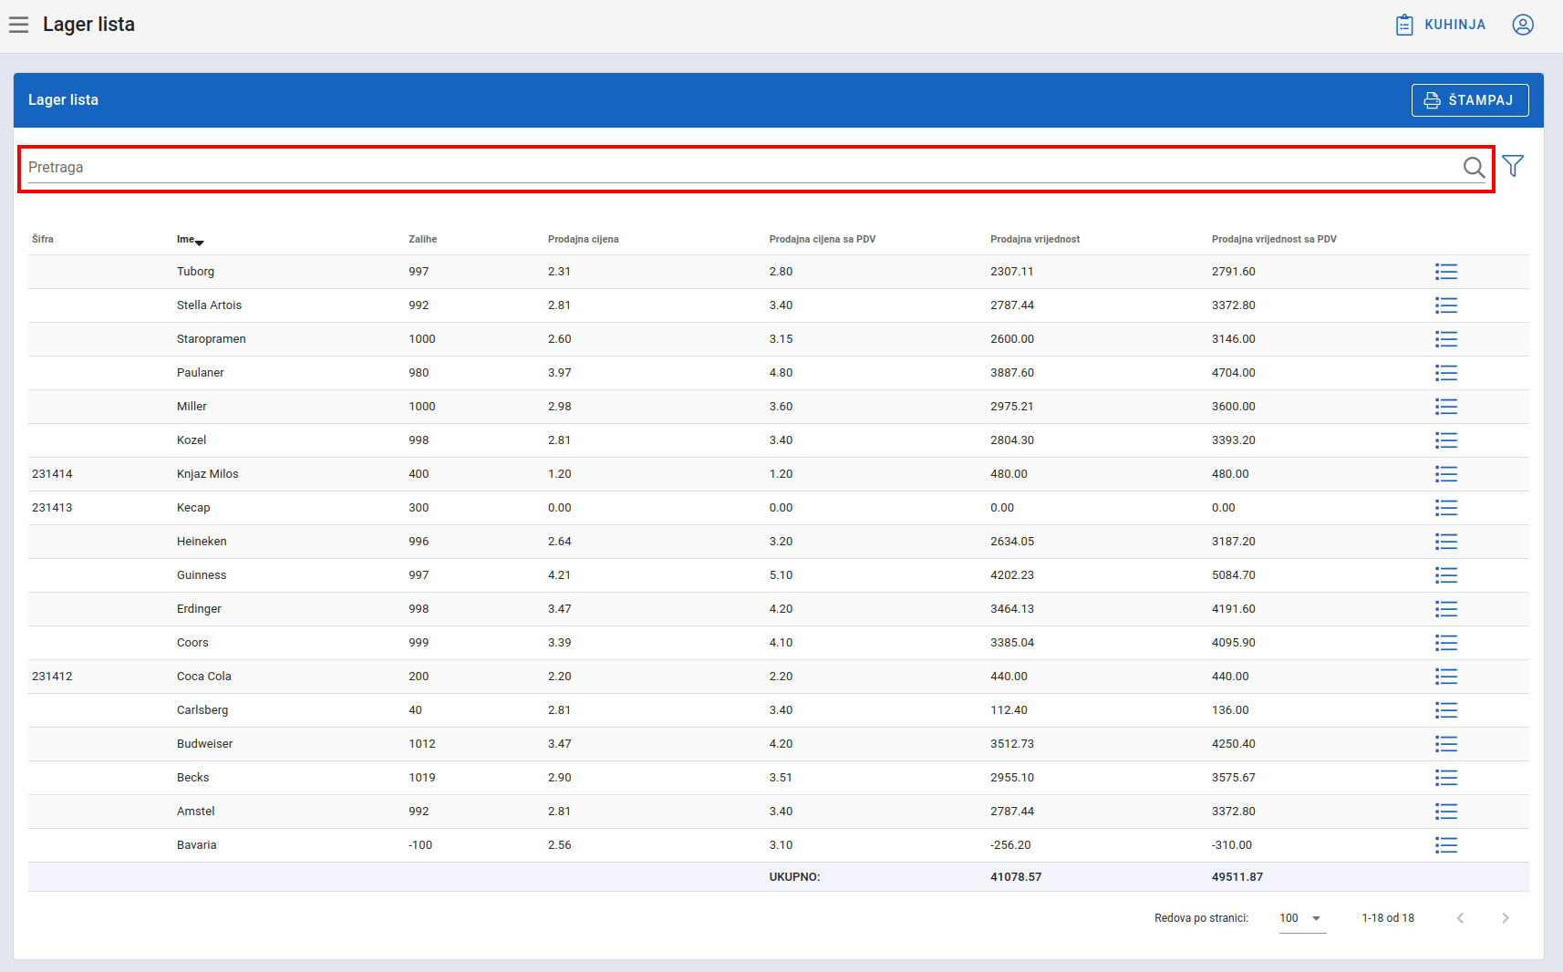The image size is (1563, 972).
Task: Sort by Prodajna vrijednost sa PDV header
Action: (x=1274, y=240)
